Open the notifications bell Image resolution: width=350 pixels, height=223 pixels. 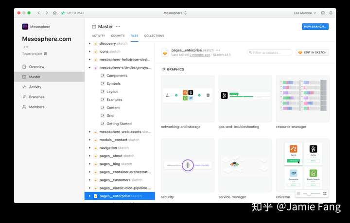(x=331, y=13)
